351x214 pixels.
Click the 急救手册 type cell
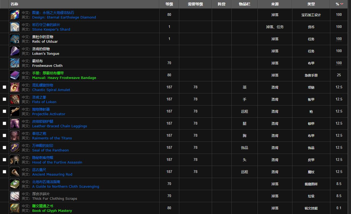click(311, 75)
